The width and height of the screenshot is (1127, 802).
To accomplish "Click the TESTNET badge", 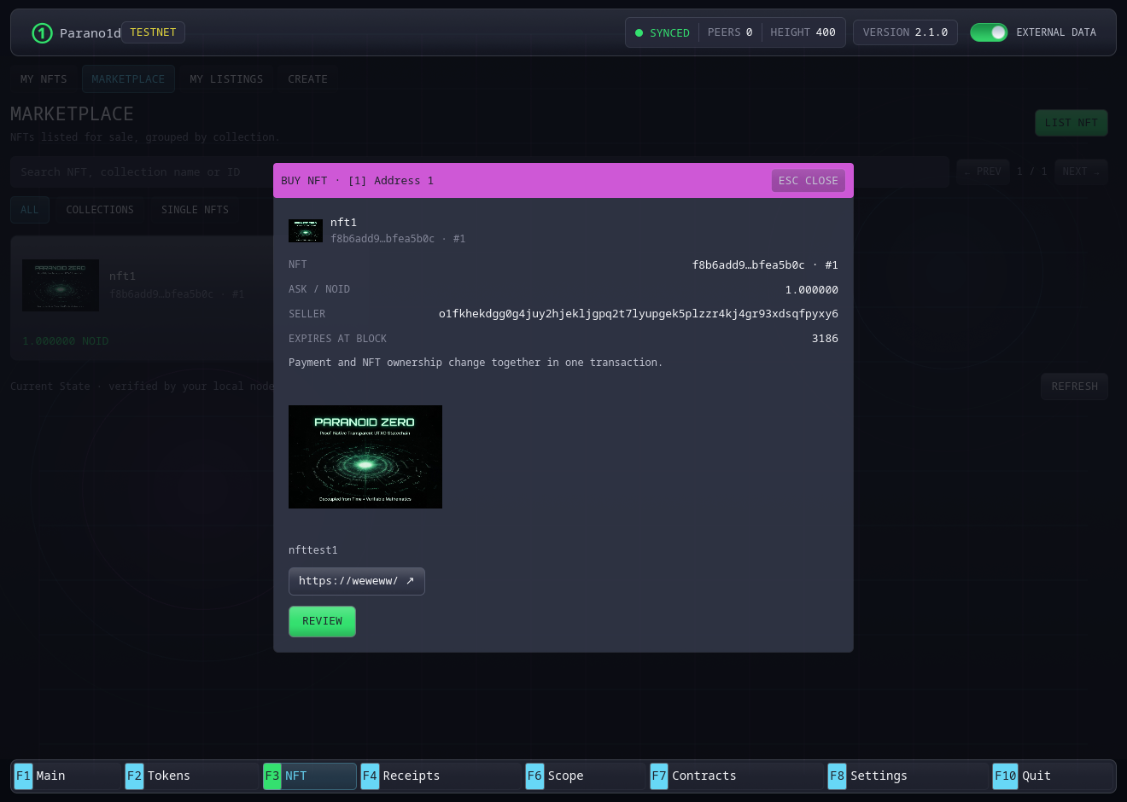I will [x=153, y=32].
